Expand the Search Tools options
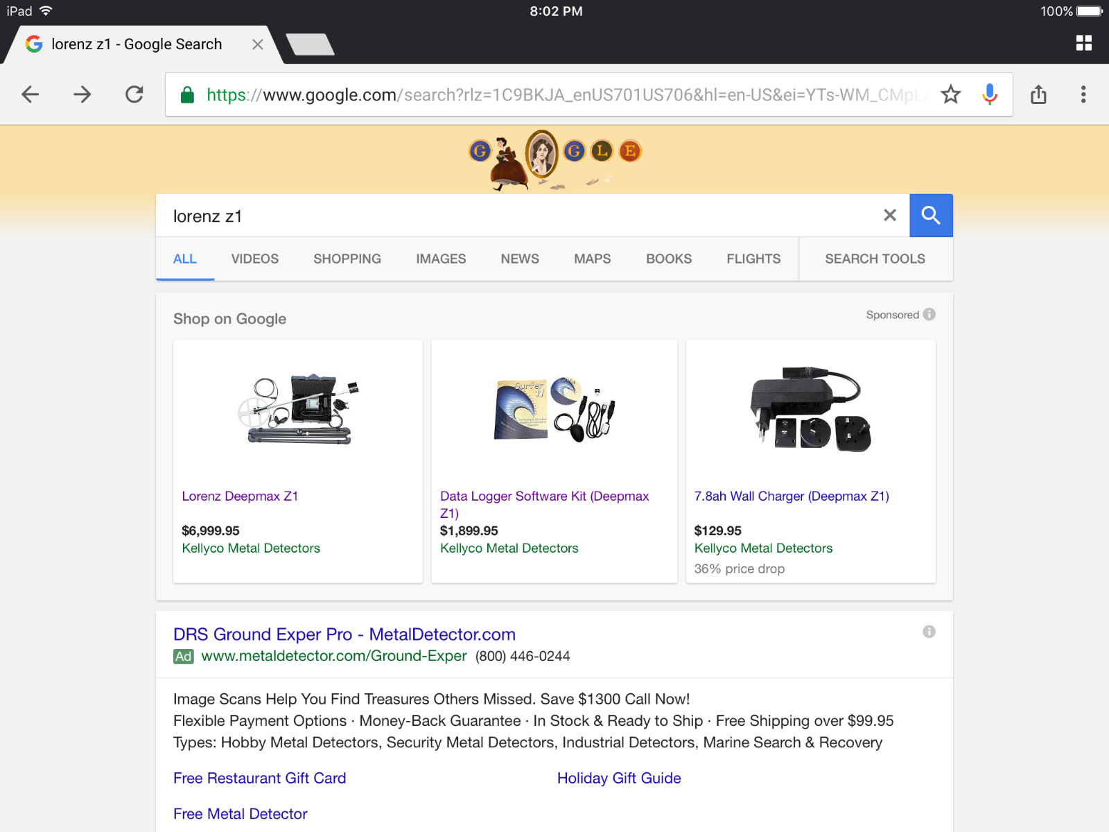 coord(875,259)
